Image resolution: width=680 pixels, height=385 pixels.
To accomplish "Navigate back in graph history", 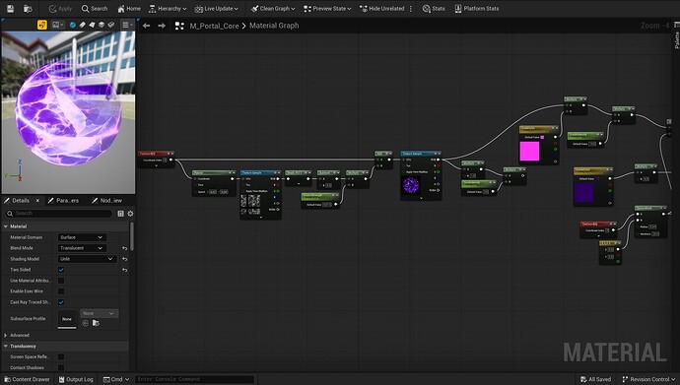I will (x=147, y=26).
